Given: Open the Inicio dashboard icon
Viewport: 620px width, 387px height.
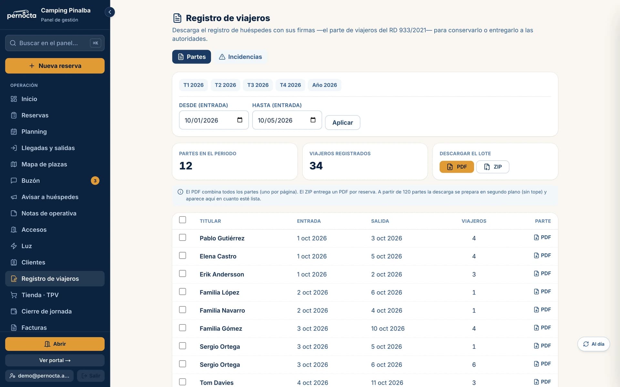Looking at the screenshot, I should [x=14, y=99].
